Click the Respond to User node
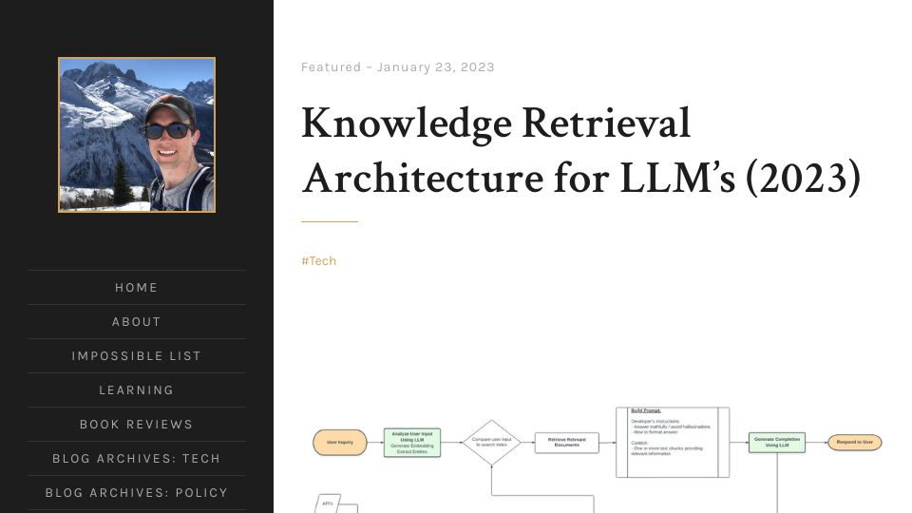Viewport: 912px width, 513px height. point(854,442)
